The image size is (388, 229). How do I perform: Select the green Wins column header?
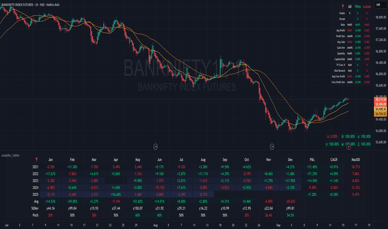[358, 7]
